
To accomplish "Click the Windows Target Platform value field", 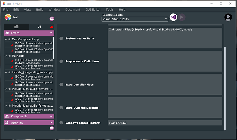I will (x=165, y=123).
